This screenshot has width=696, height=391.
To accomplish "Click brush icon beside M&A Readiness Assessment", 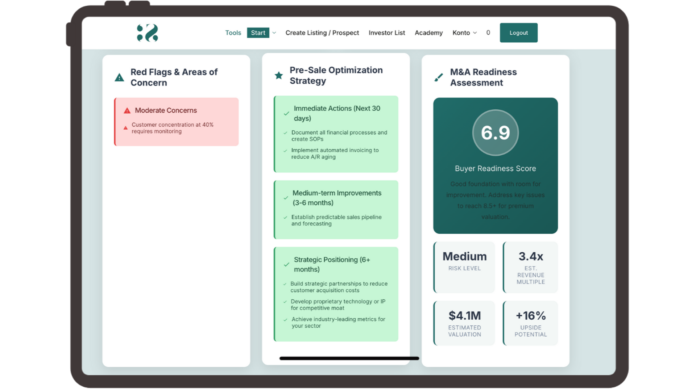I will pyautogui.click(x=439, y=77).
